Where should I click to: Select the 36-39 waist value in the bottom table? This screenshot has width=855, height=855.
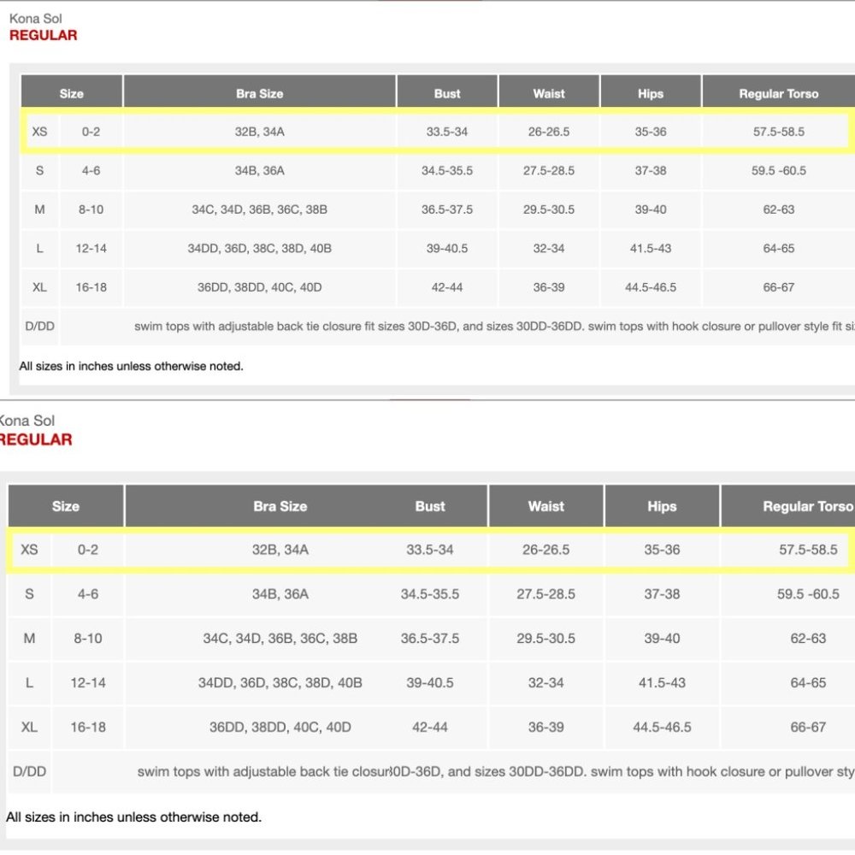[545, 728]
